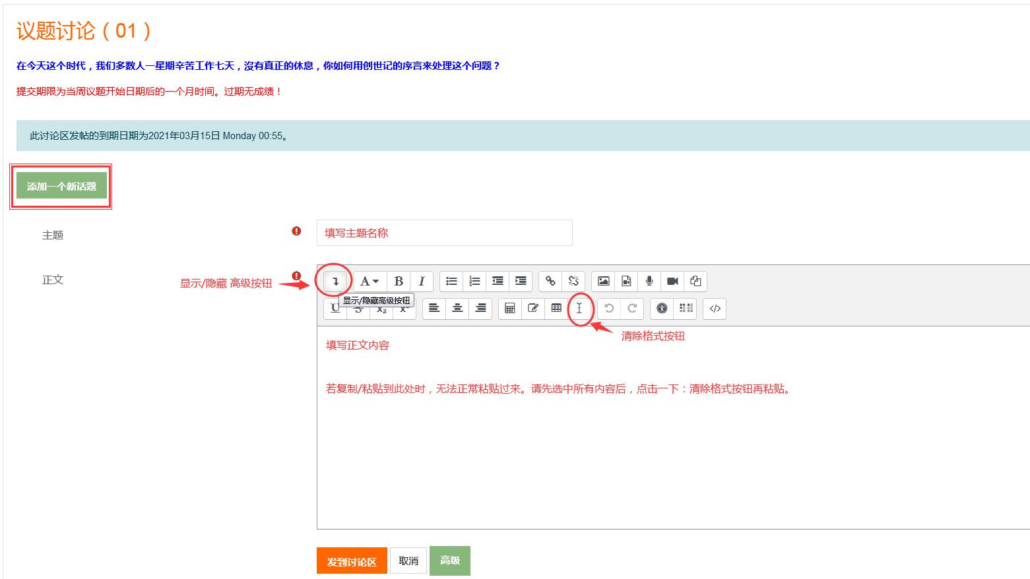Apply strikethrough formatting
The image size is (1030, 579).
(x=358, y=308)
